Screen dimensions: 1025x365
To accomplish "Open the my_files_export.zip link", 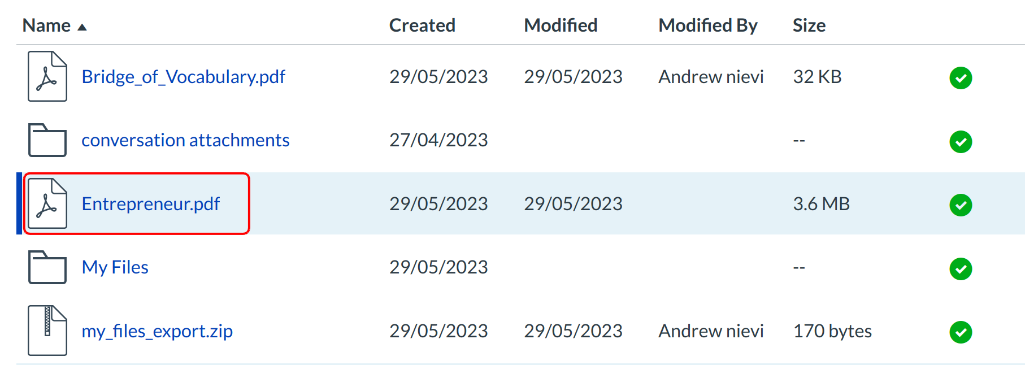I will click(157, 331).
